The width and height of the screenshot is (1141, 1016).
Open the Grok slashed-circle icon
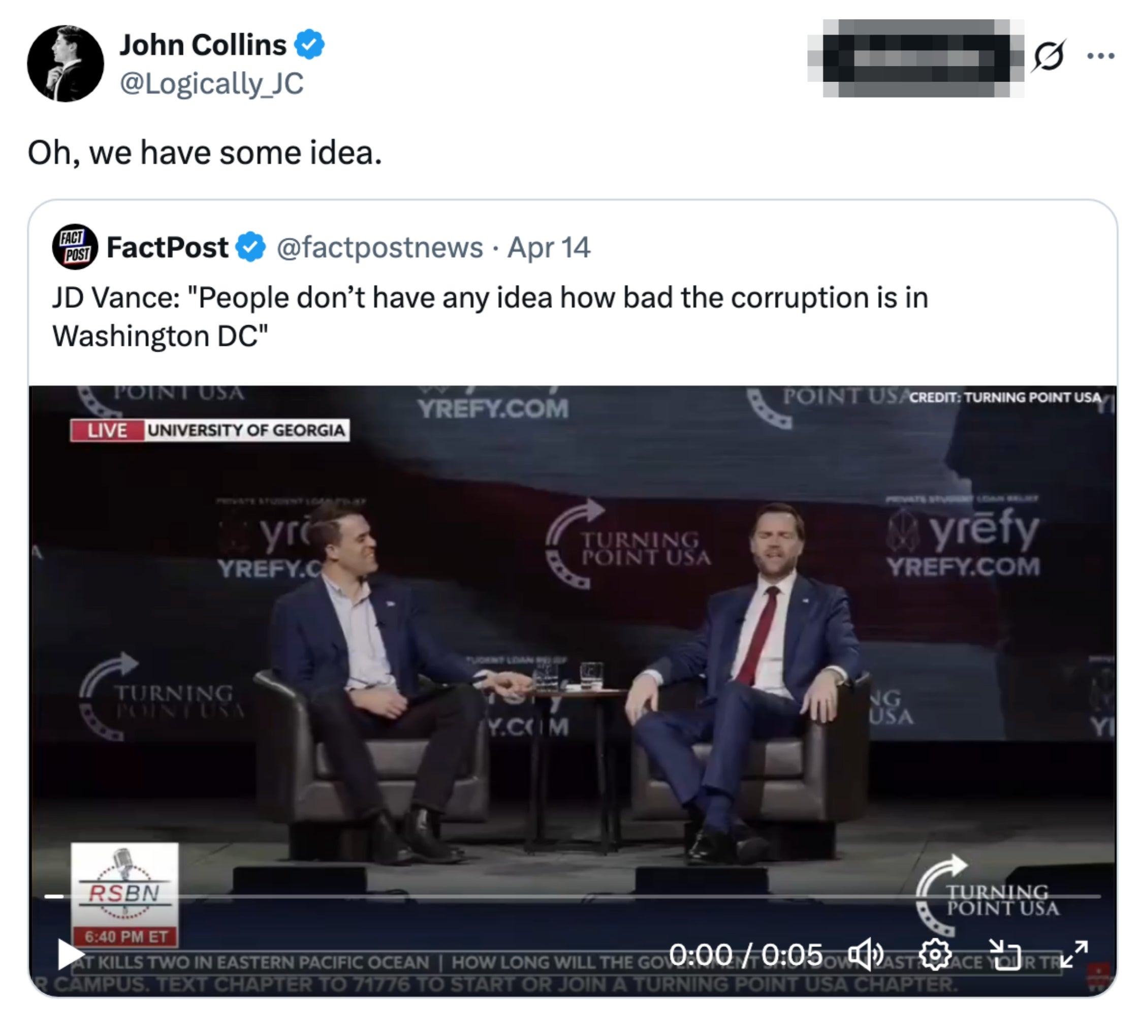(1049, 56)
